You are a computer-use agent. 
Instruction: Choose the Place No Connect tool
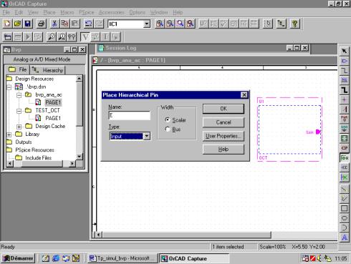click(x=344, y=177)
